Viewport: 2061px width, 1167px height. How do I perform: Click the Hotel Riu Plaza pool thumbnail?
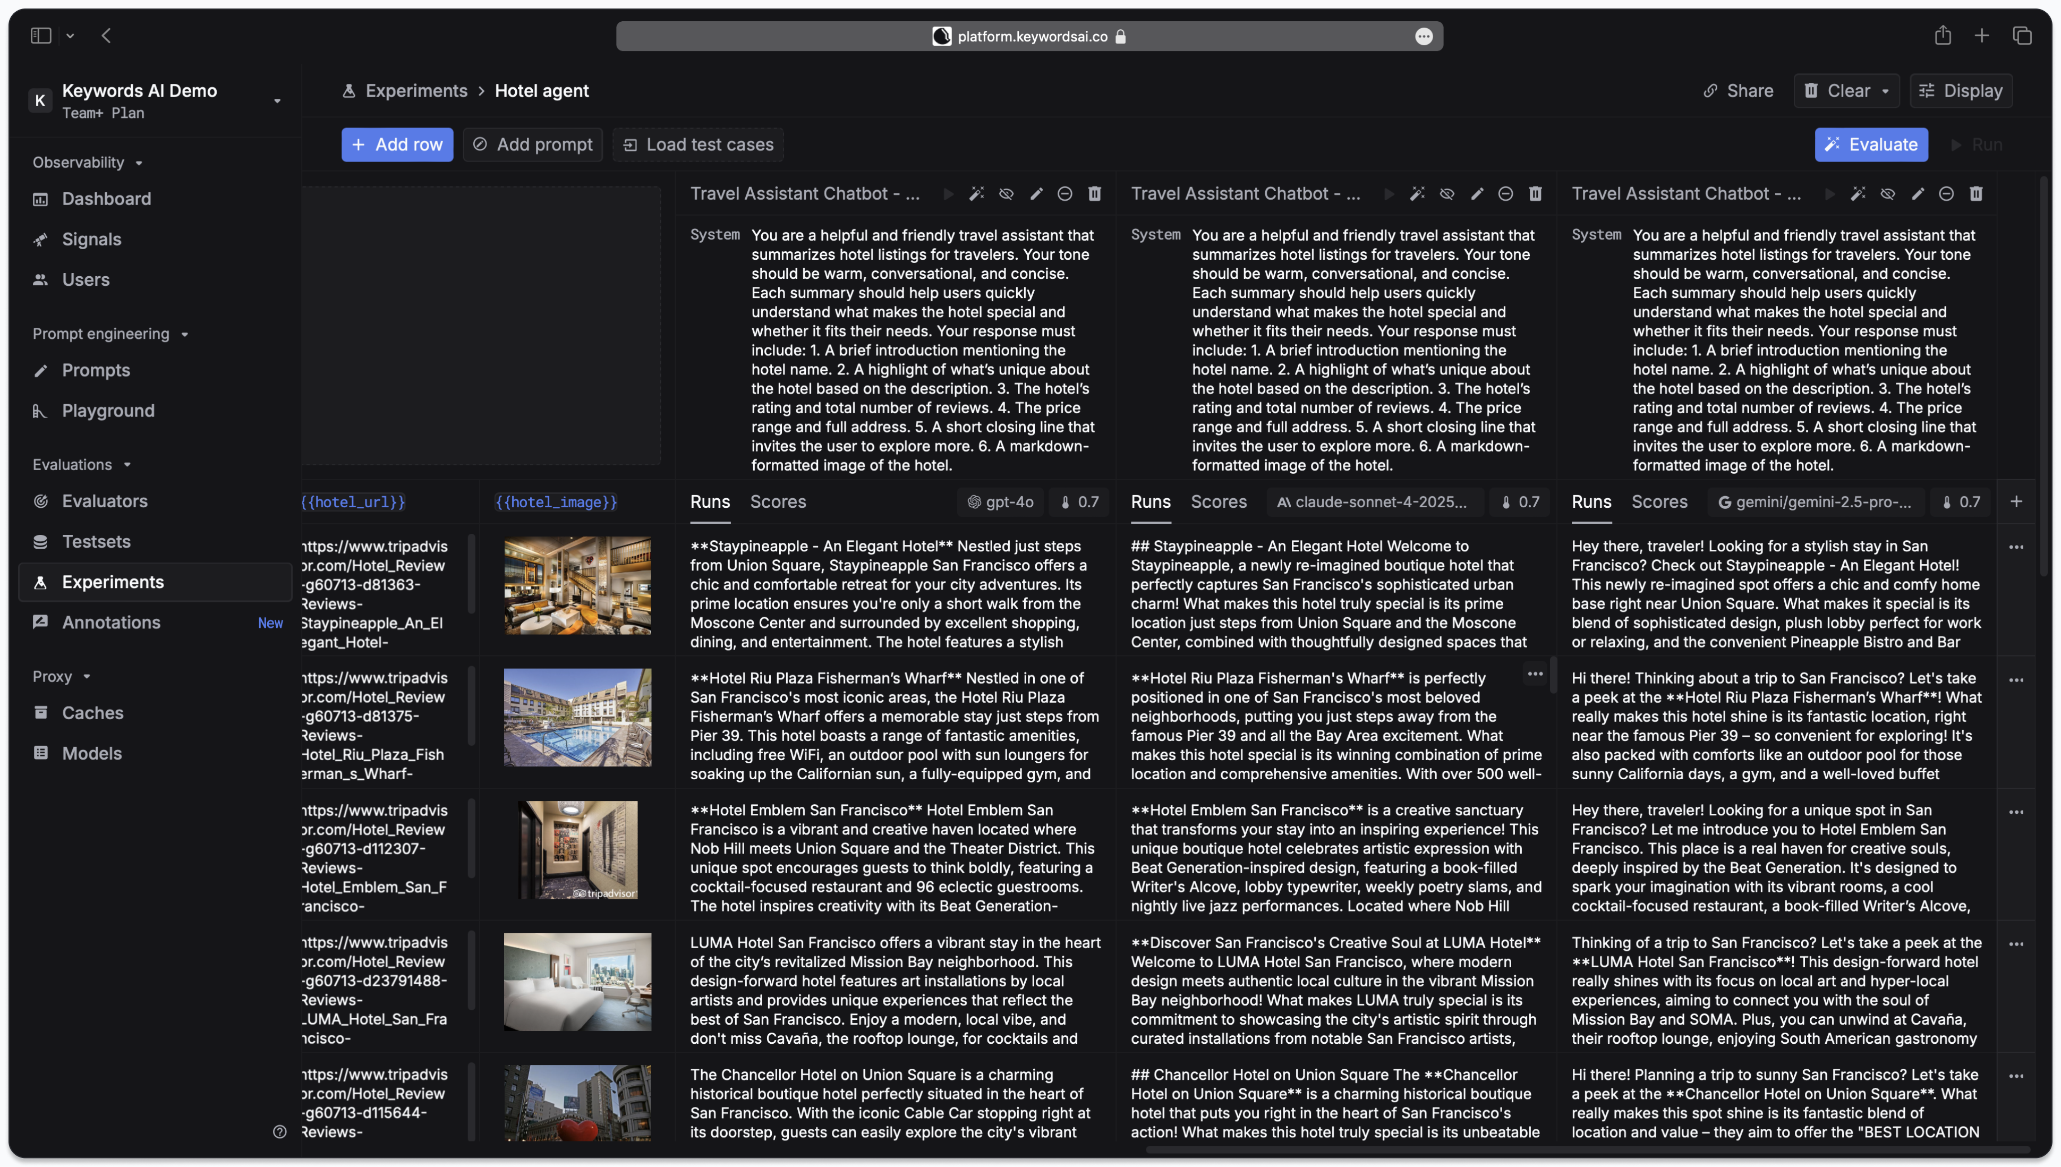pyautogui.click(x=577, y=717)
